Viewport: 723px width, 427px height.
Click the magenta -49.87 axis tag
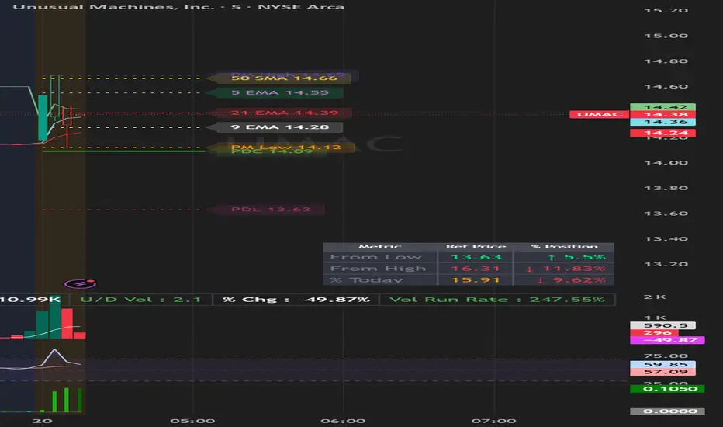[x=667, y=340]
